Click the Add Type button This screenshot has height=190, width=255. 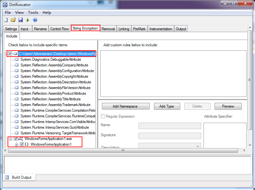(167, 106)
